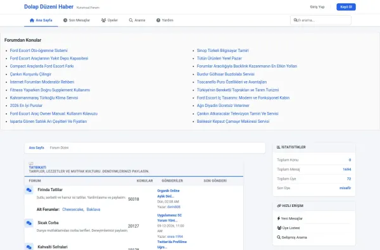Image resolution: width=380 pixels, height=250 pixels.
Task: Open last post Uygulamasız SC Yorum Yönt
Action: [x=169, y=218]
